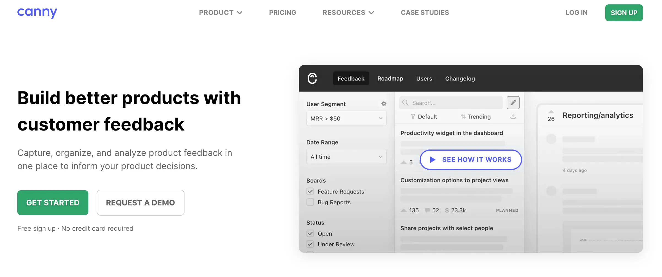Toggle the Feature Requests checkbox

point(310,191)
